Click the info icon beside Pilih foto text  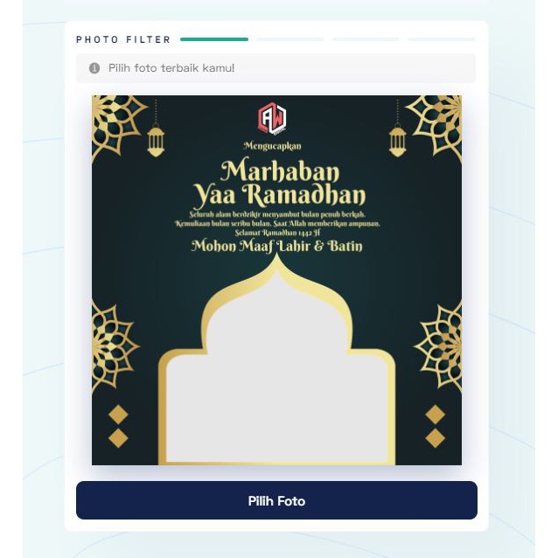pos(94,67)
